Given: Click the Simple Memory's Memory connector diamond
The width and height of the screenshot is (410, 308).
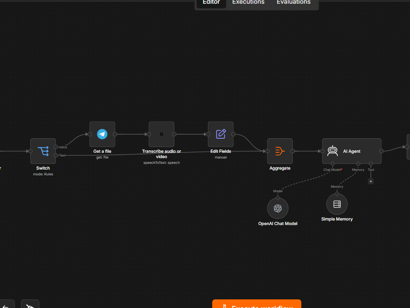Looking at the screenshot, I should pyautogui.click(x=337, y=193).
